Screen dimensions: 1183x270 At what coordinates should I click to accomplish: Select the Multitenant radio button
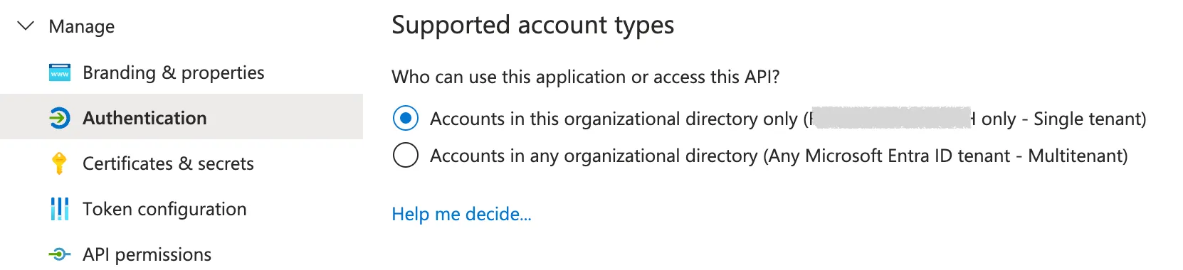pyautogui.click(x=406, y=155)
